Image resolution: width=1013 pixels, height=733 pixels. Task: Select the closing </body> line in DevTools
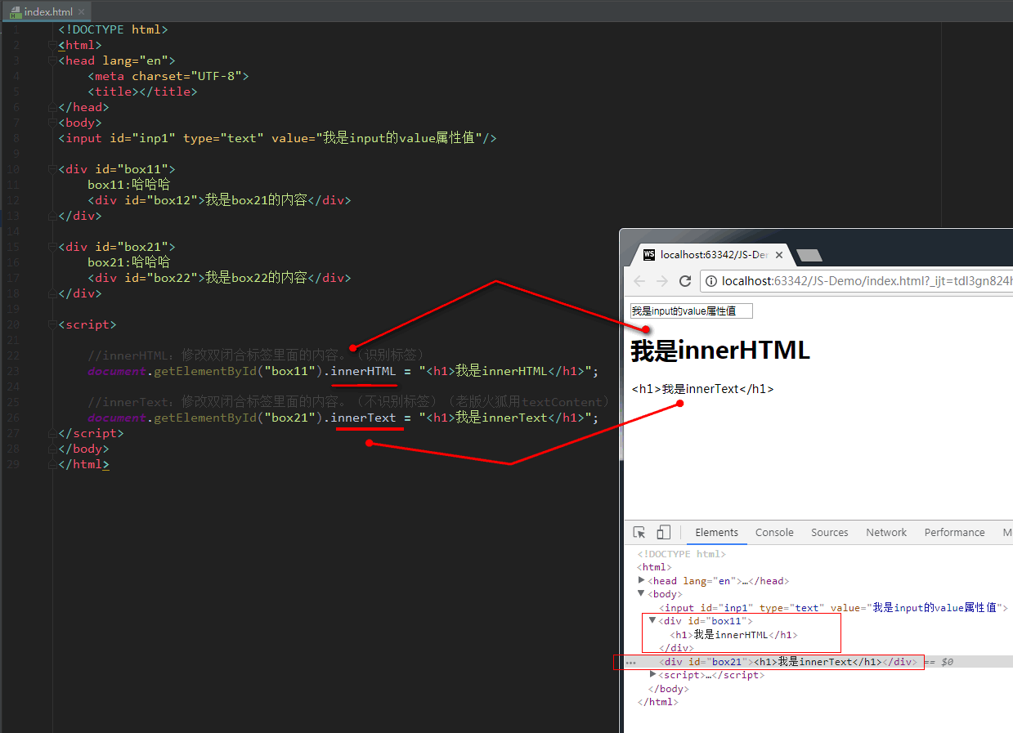[668, 689]
